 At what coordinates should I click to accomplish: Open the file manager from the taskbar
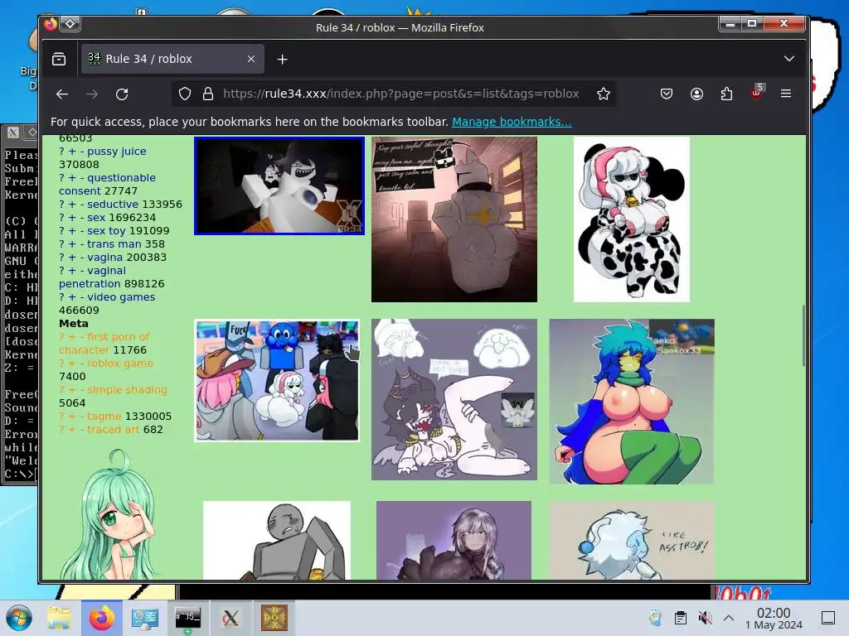coord(59,618)
